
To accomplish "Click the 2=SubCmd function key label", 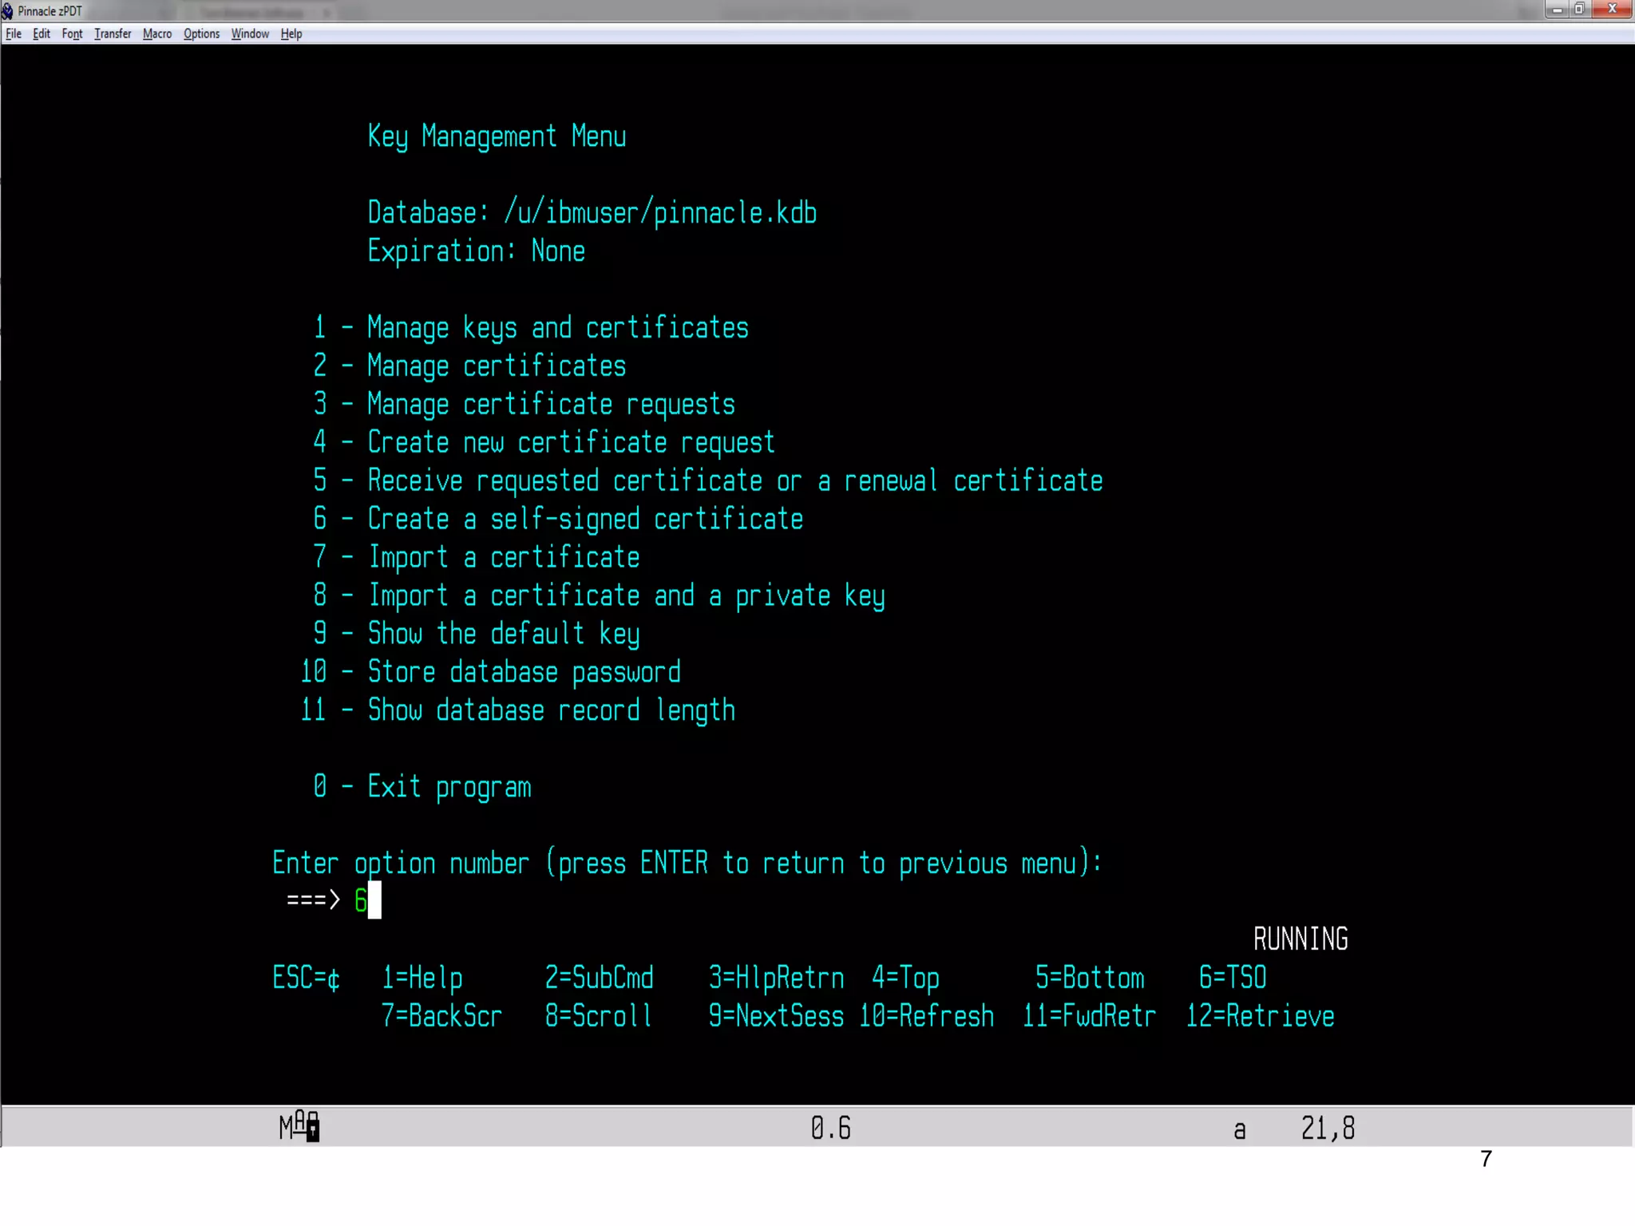I will pyautogui.click(x=599, y=978).
